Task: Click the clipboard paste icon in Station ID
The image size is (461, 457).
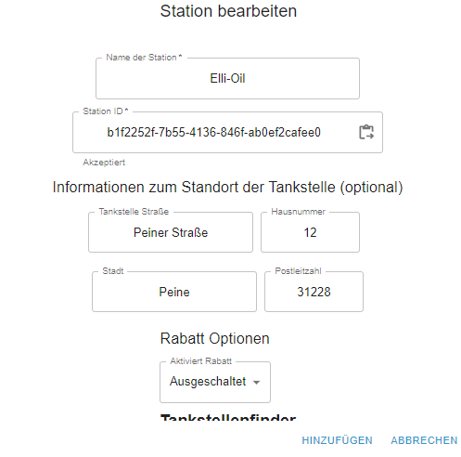Action: pyautogui.click(x=366, y=132)
